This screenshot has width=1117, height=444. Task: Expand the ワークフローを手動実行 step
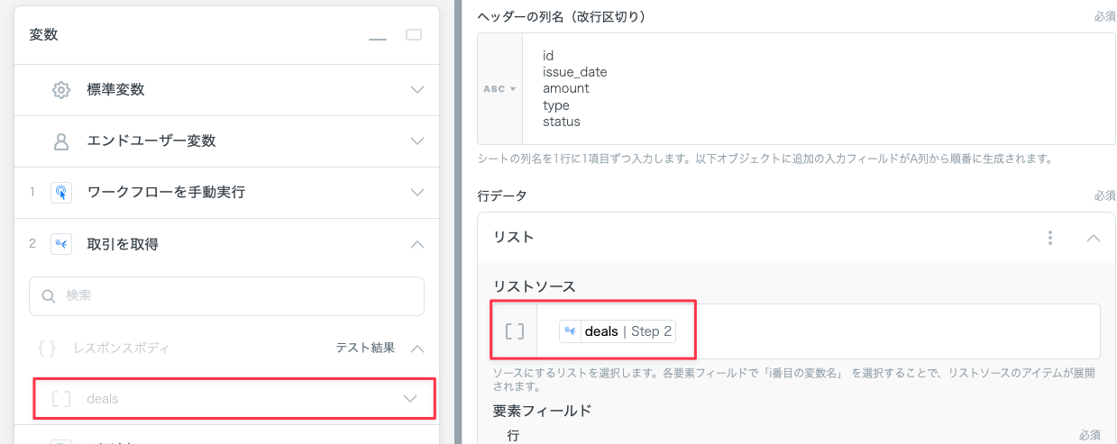click(x=417, y=192)
